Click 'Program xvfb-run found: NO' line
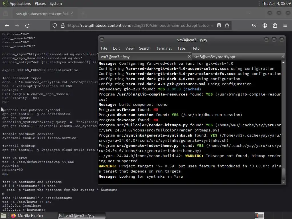 pyautogui.click(x=128, y=110)
